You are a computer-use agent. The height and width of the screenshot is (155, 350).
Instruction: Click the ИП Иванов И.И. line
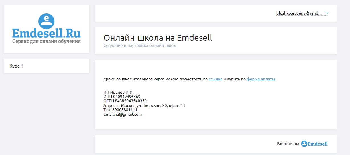[x=118, y=93]
